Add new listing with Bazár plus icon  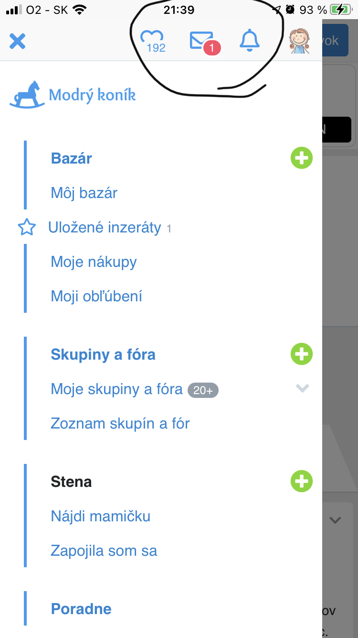(301, 158)
